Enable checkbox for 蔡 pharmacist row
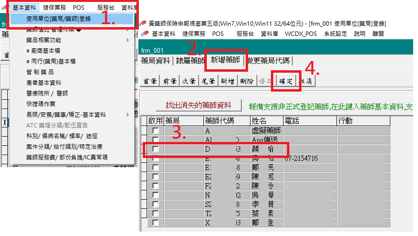The width and height of the screenshot is (418, 236). (x=155, y=213)
